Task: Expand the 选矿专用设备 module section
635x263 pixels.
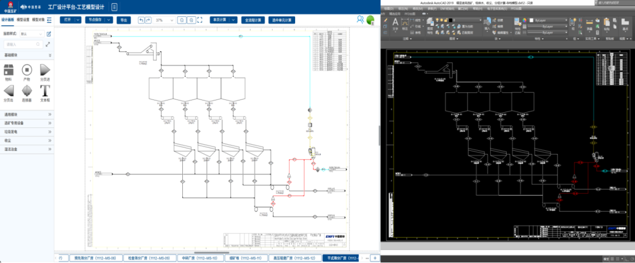Action: pos(26,123)
